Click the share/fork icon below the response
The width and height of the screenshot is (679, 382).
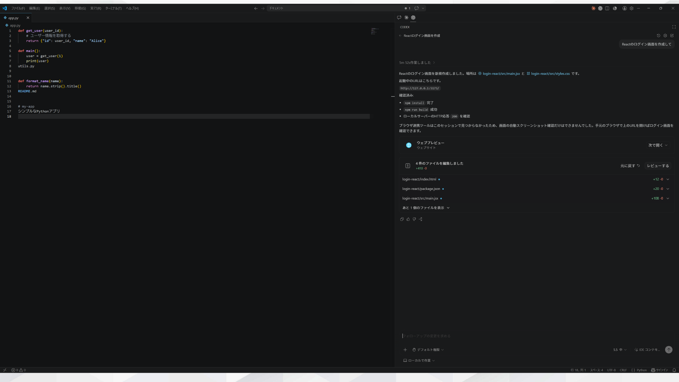coord(420,219)
